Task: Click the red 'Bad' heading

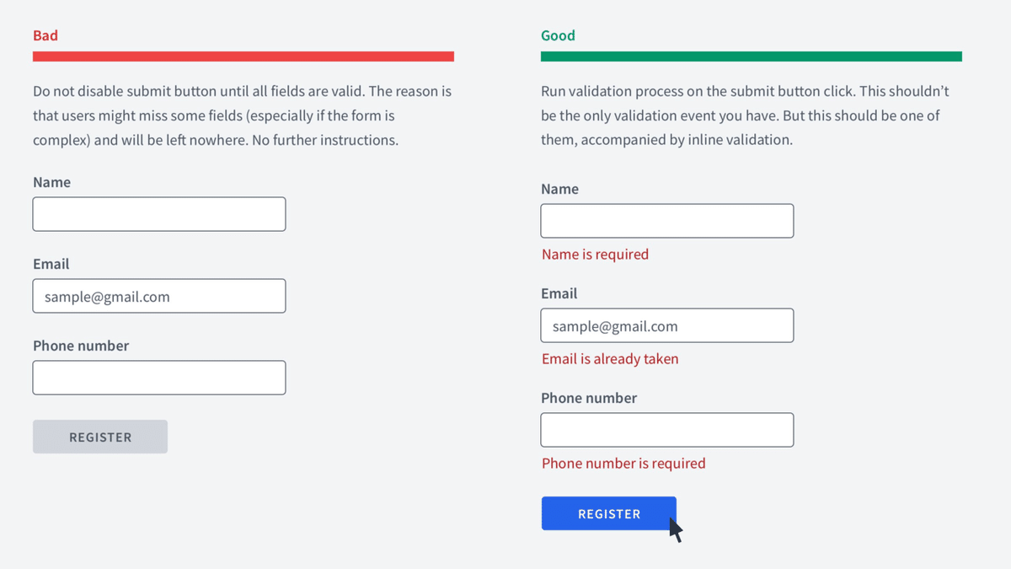Action: click(x=45, y=35)
